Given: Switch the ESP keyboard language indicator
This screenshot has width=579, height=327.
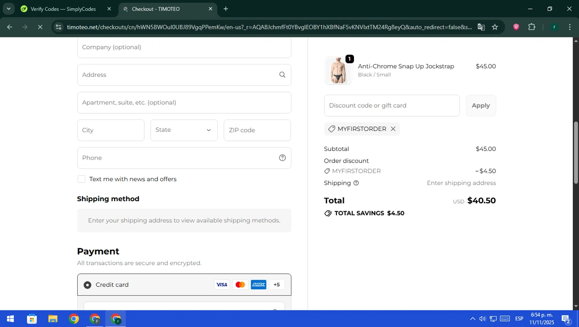Looking at the screenshot, I should (519, 319).
